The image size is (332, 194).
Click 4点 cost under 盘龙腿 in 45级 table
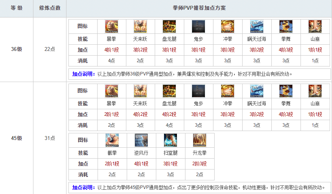click(169, 125)
